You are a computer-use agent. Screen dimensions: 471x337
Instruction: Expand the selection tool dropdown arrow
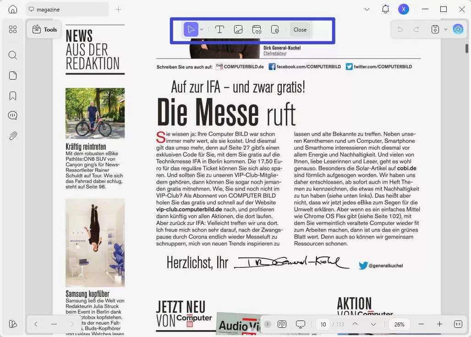(x=202, y=30)
